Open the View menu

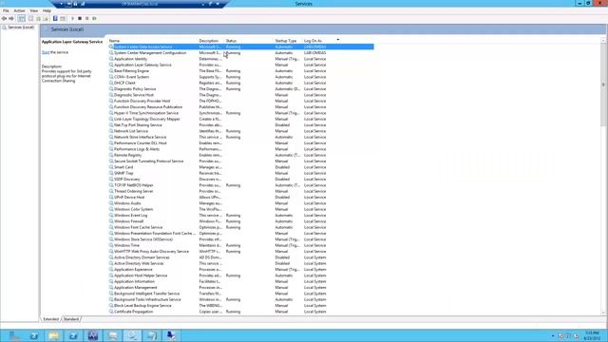(34, 10)
